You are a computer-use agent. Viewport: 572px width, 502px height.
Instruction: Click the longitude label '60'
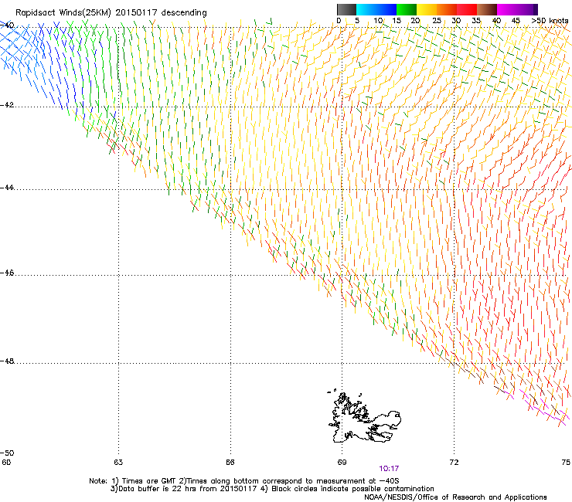[x=6, y=463]
